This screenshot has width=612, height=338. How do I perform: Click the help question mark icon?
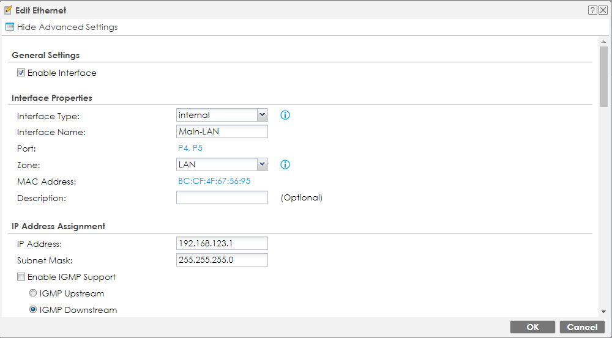click(592, 10)
